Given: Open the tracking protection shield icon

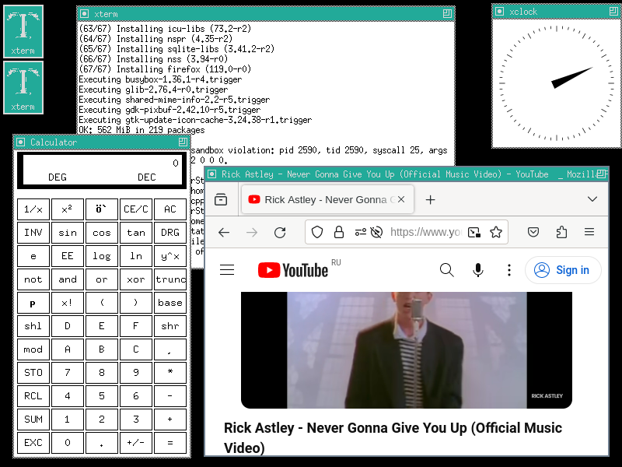Looking at the screenshot, I should tap(317, 232).
